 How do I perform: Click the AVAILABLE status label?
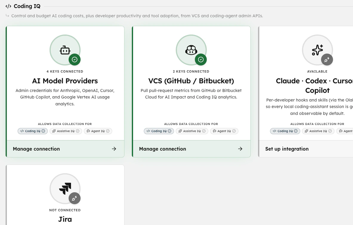[x=317, y=71]
